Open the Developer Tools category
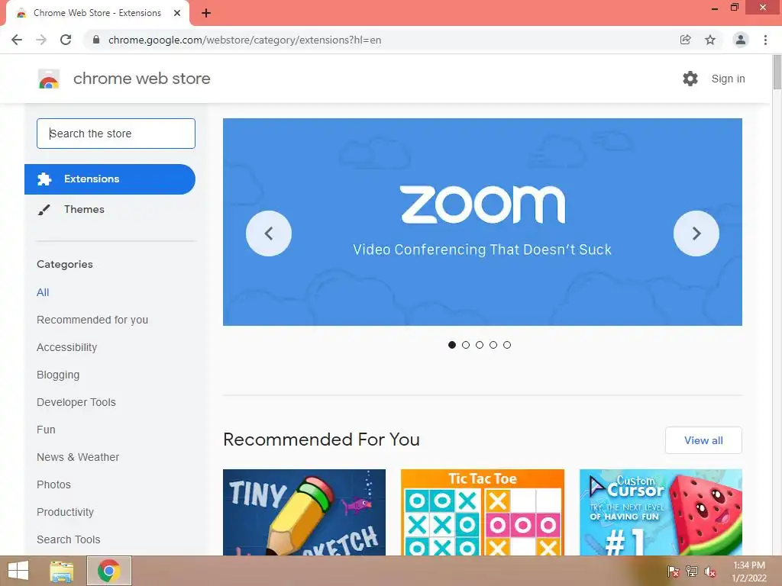 tap(76, 402)
